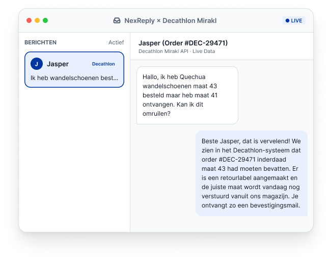The image size is (332, 261).
Task: Click the Jasper (Order #DEC-29471) conversation header
Action: 183,43
